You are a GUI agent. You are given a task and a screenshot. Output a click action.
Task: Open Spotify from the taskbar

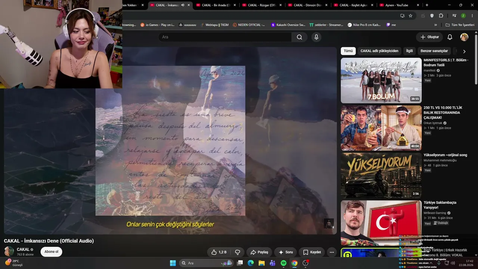tap(283, 263)
